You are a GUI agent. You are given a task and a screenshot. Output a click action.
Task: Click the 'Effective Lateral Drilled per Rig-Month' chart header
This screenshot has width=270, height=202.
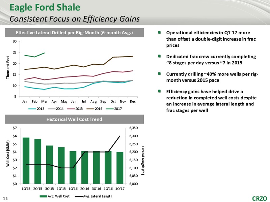74,32
